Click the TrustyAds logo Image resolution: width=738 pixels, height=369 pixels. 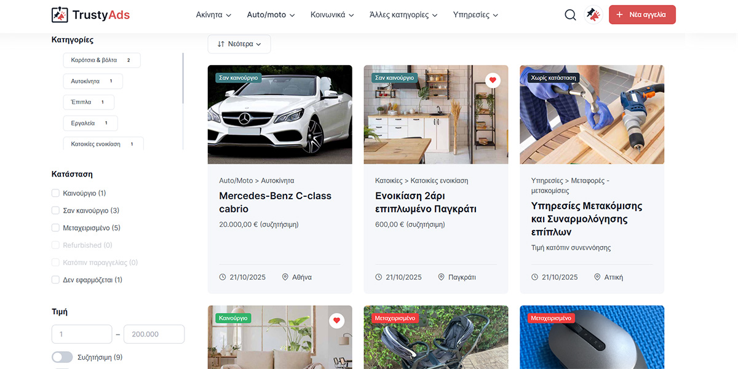pyautogui.click(x=91, y=15)
